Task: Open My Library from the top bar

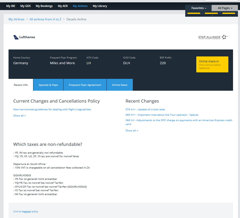Action: pyautogui.click(x=100, y=6)
